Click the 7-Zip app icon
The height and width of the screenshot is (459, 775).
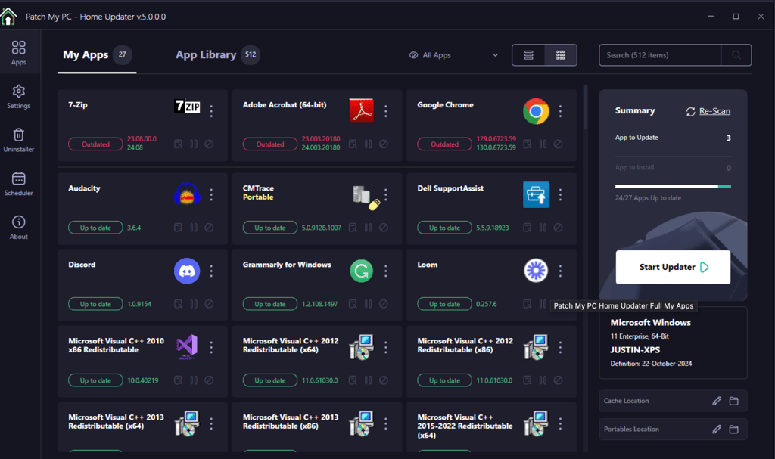(x=188, y=106)
